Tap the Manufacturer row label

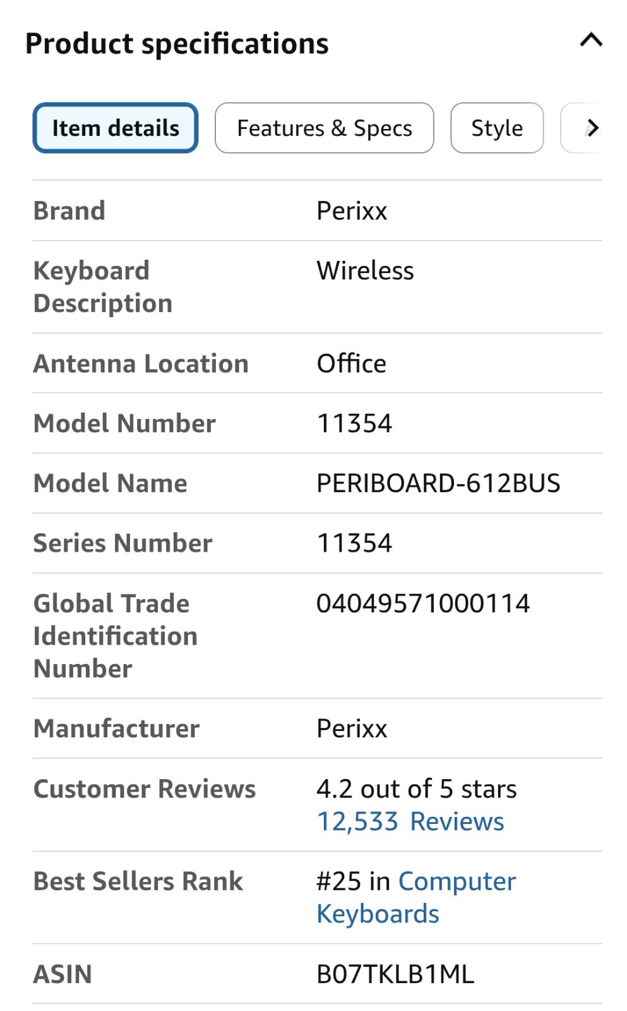(x=116, y=729)
